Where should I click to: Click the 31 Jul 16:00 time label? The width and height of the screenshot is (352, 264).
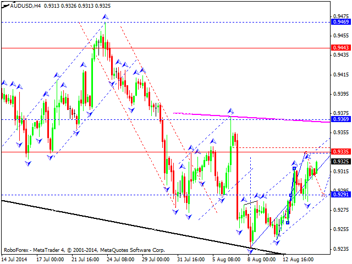click(191, 260)
